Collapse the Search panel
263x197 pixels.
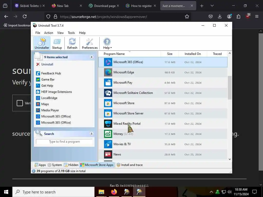(92, 134)
